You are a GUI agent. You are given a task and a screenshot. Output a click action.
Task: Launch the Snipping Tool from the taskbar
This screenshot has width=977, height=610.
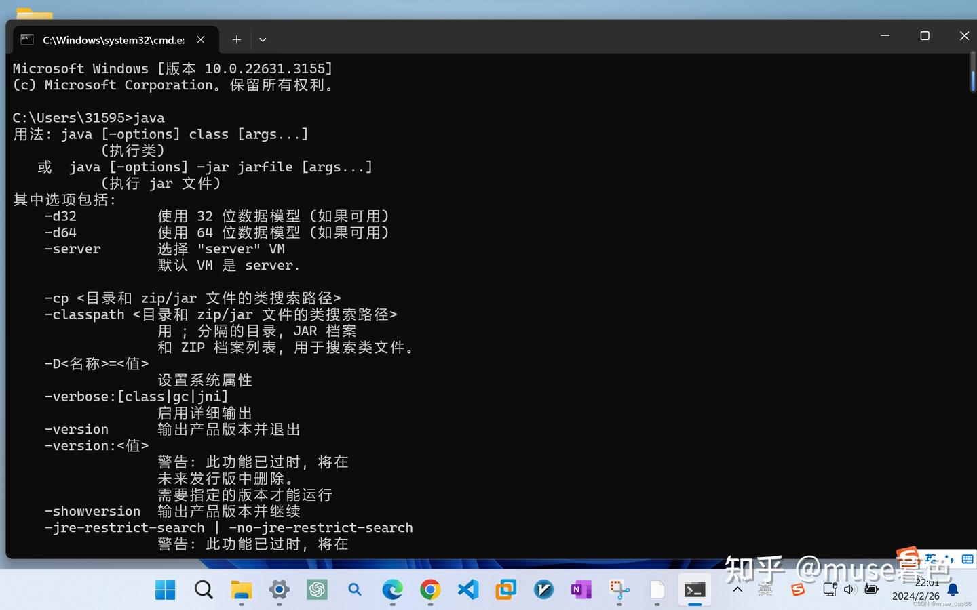tap(618, 590)
